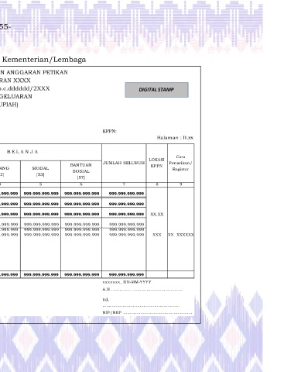Click the DIGITAL STAMP box
284x372 pixels.
[156, 90]
